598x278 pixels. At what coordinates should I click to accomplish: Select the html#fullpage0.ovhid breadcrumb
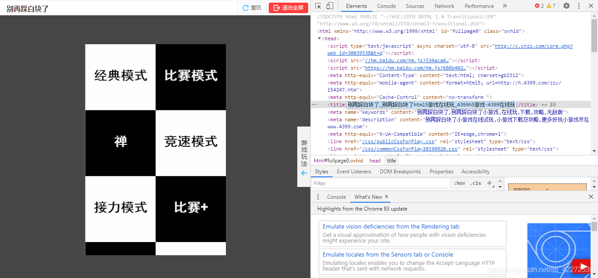click(x=338, y=161)
